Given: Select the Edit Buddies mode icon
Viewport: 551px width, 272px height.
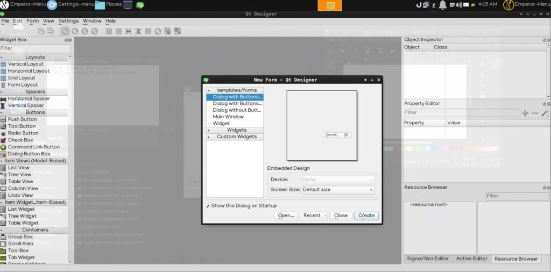Looking at the screenshot, I should pyautogui.click(x=84, y=31).
